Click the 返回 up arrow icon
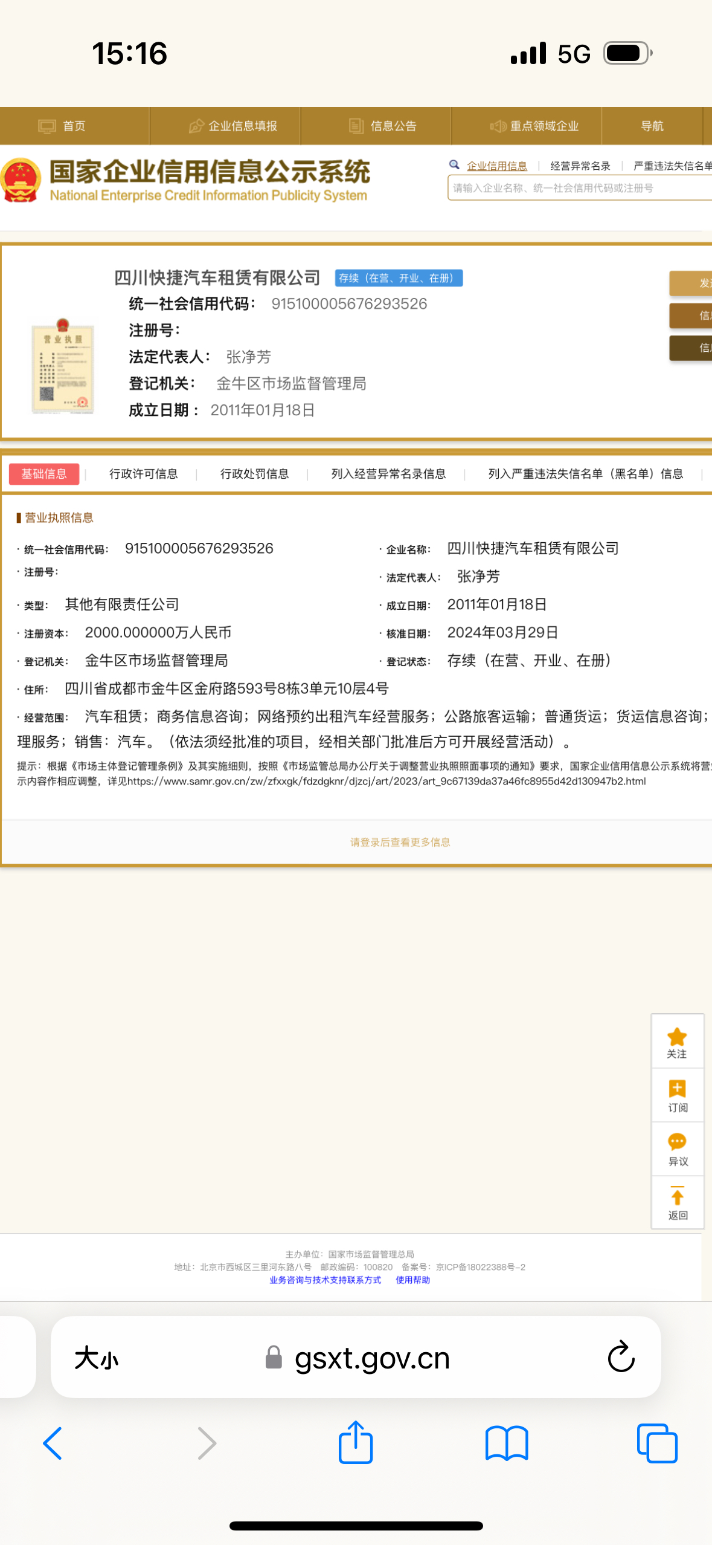 pos(677,1196)
